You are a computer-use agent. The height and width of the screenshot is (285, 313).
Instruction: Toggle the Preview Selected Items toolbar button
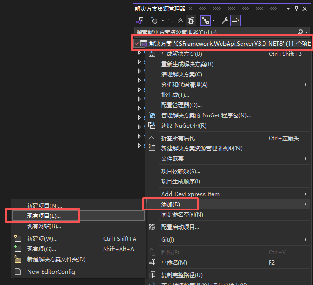point(235,20)
